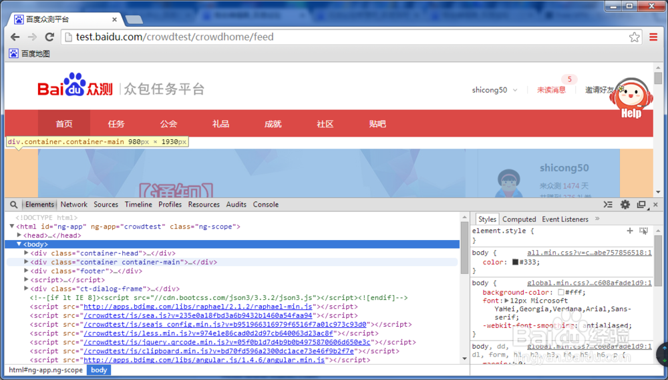Select 首页 in the red navigation bar
This screenshot has height=380, width=668.
64,124
